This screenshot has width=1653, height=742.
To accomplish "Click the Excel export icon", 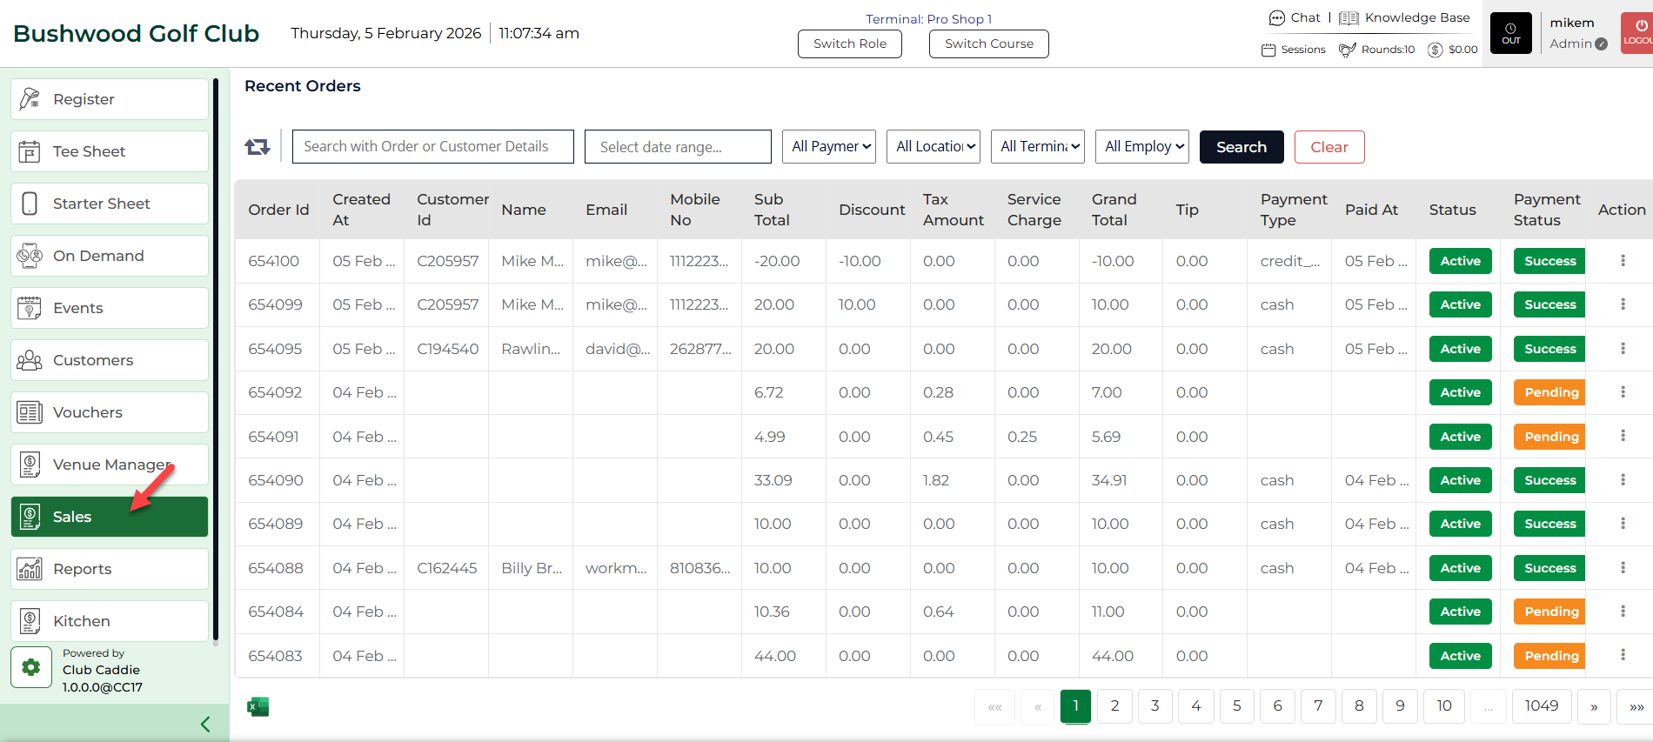I will [258, 706].
